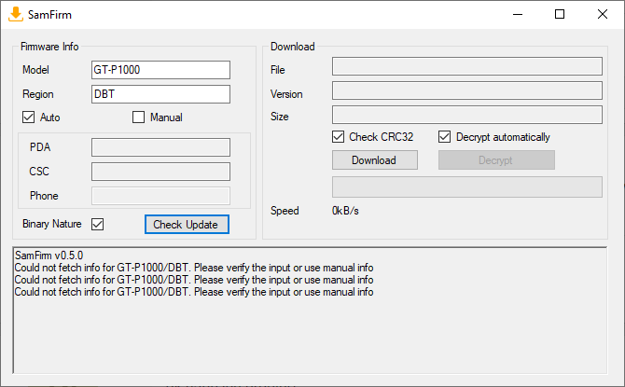Click the 0kB/s speed value
Screen dimensions: 625x387
pyautogui.click(x=345, y=211)
